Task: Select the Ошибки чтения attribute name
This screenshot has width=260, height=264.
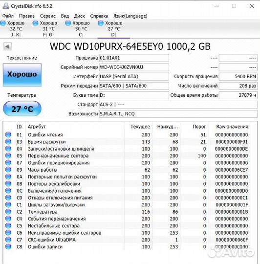Action: pyautogui.click(x=45, y=135)
